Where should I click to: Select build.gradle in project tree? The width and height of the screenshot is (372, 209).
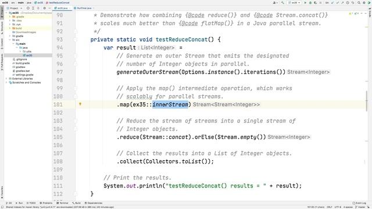point(21,63)
